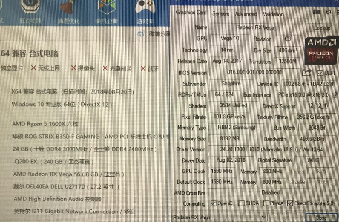Screen dimensions: 339x222
Task: Toggle the UEFI checkbox
Action: point(320,73)
